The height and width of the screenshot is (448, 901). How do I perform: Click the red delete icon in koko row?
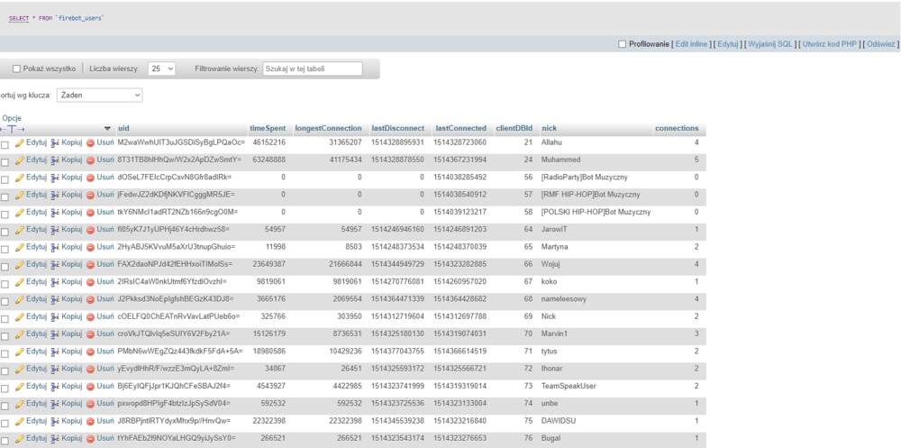tap(90, 282)
